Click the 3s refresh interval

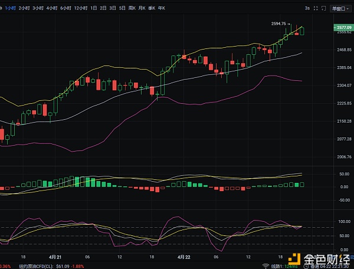[x=307, y=9]
